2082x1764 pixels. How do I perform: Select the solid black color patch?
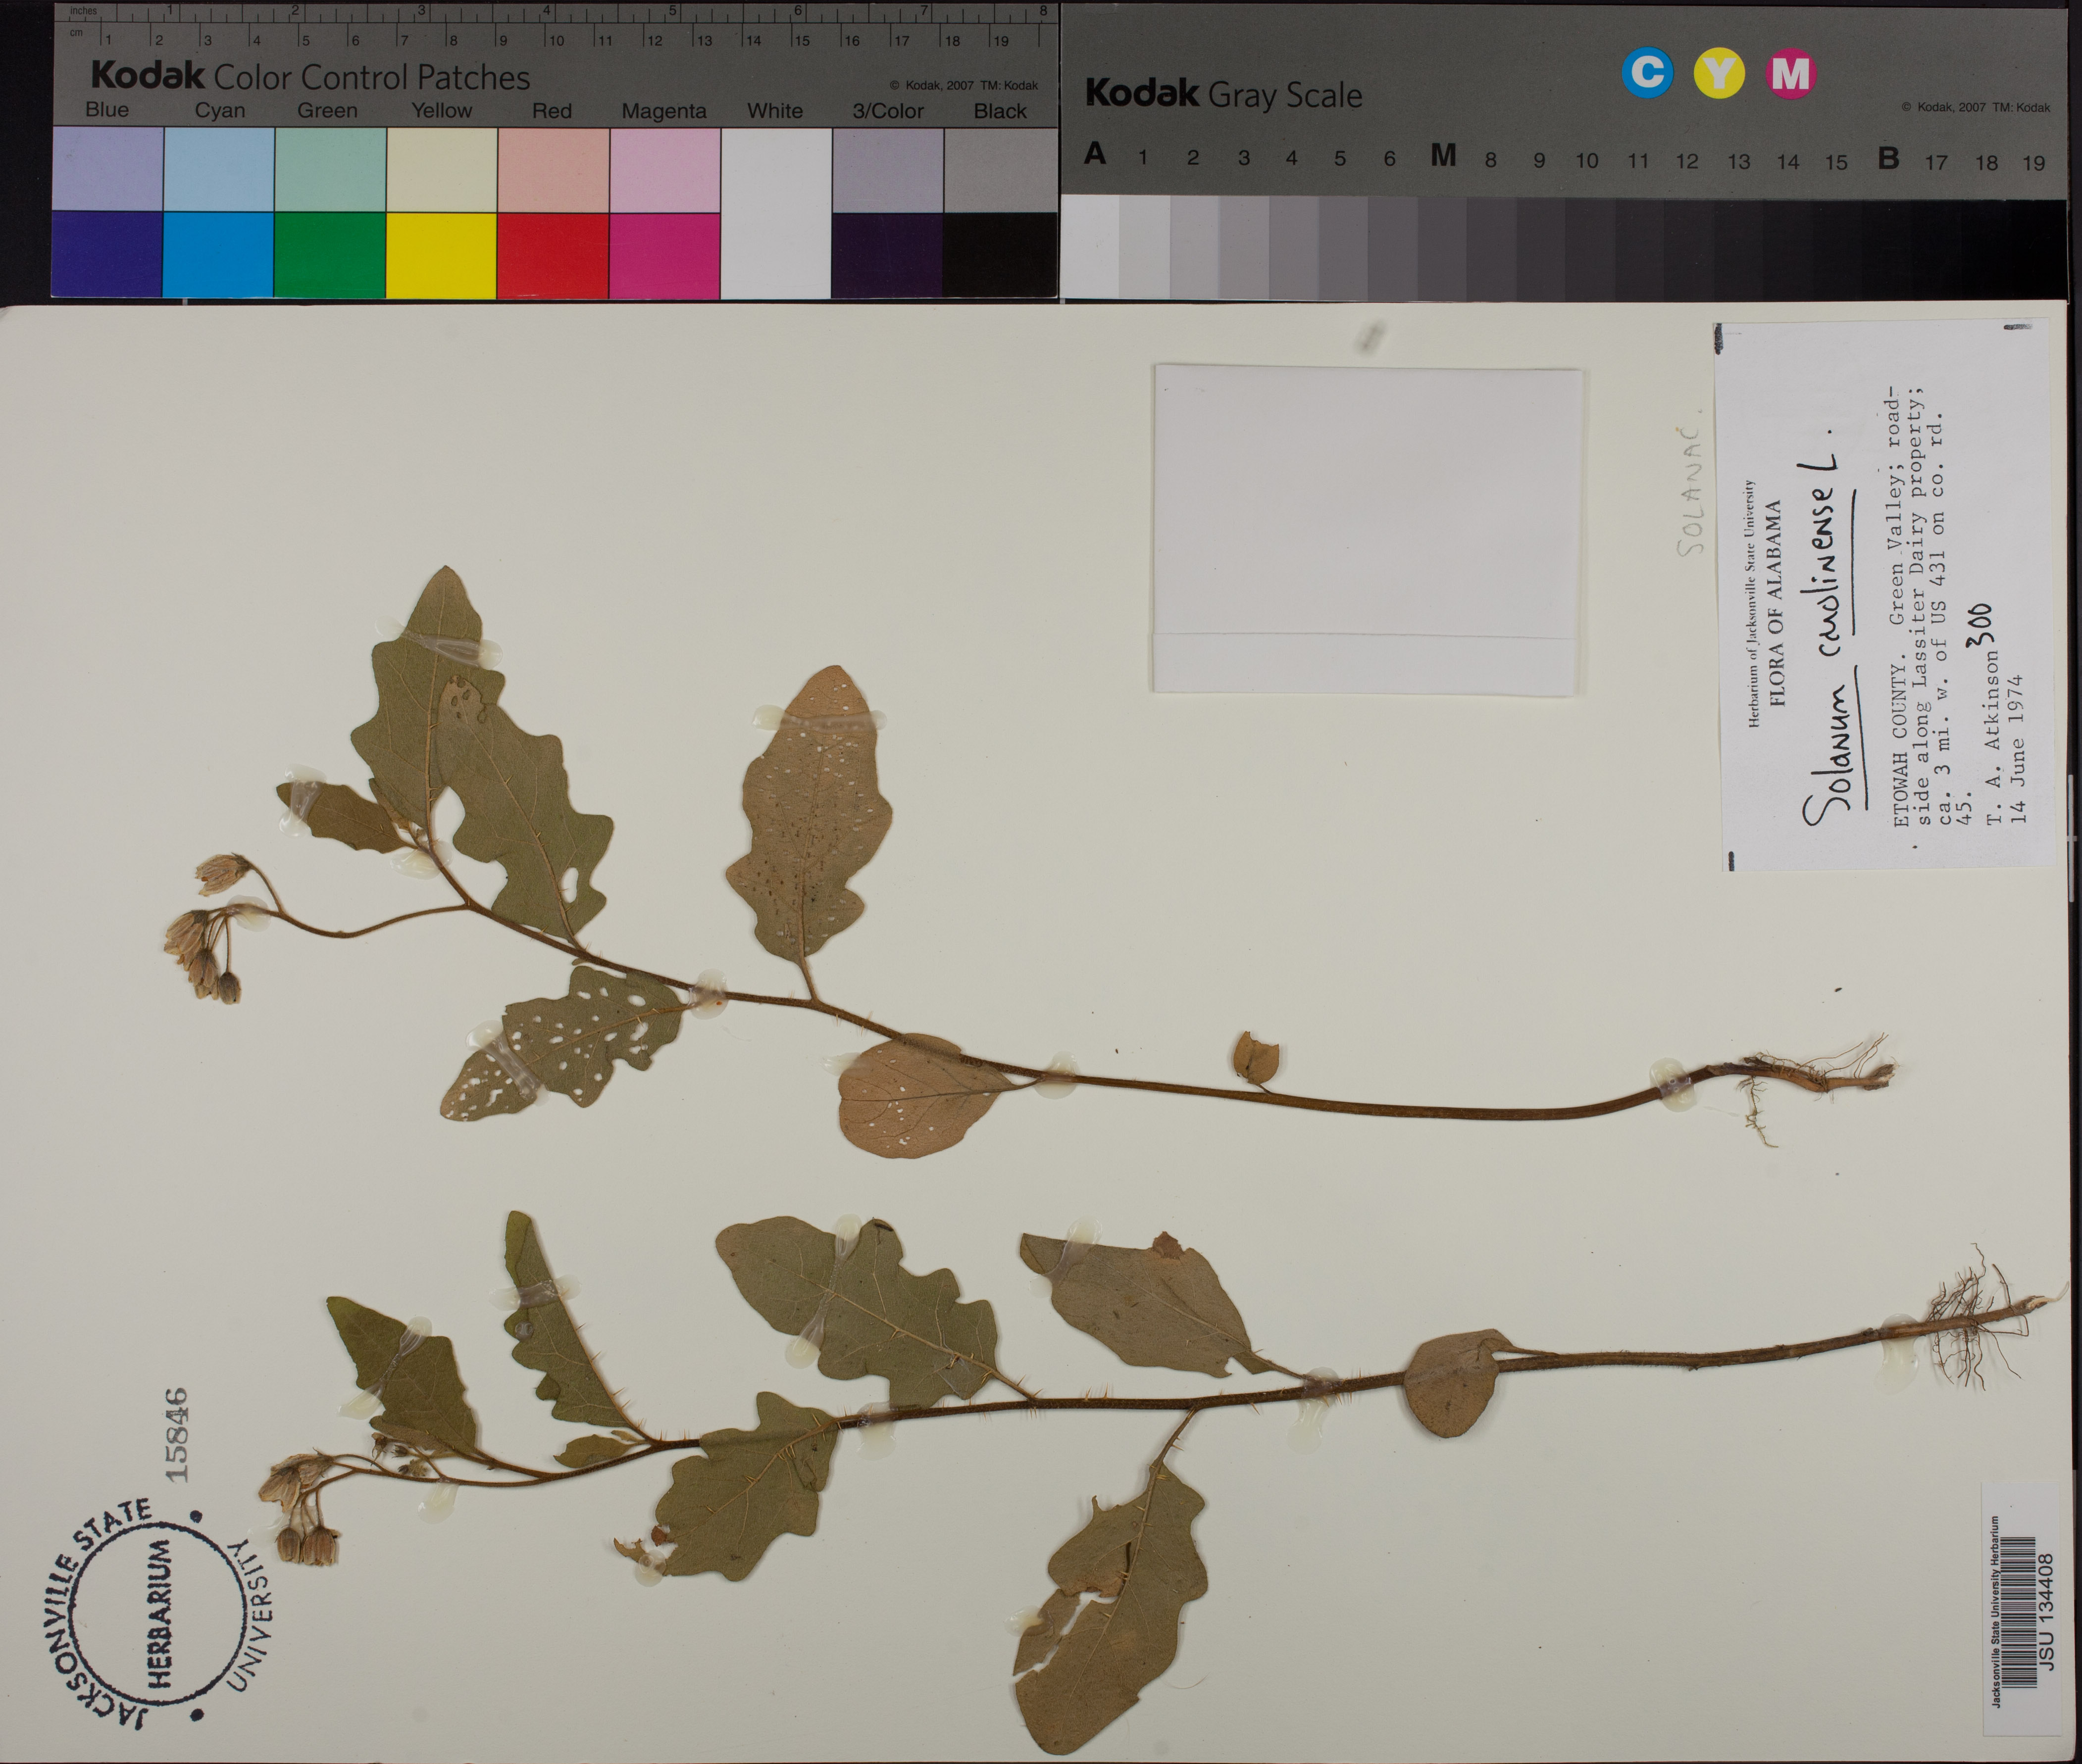point(1000,255)
